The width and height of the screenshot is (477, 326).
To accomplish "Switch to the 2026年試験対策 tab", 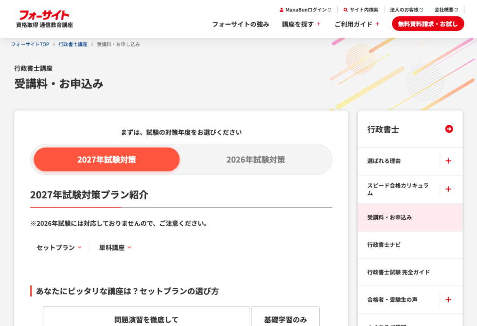I will click(x=256, y=159).
